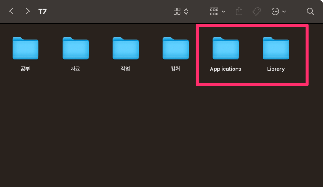Select the Applications folder icon
Viewport: 323px width, 187px height.
(x=226, y=49)
